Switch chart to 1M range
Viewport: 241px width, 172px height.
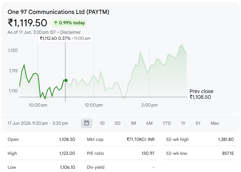133,123
